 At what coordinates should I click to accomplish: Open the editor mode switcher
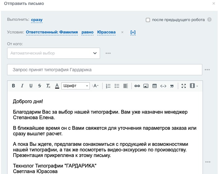tap(194, 86)
